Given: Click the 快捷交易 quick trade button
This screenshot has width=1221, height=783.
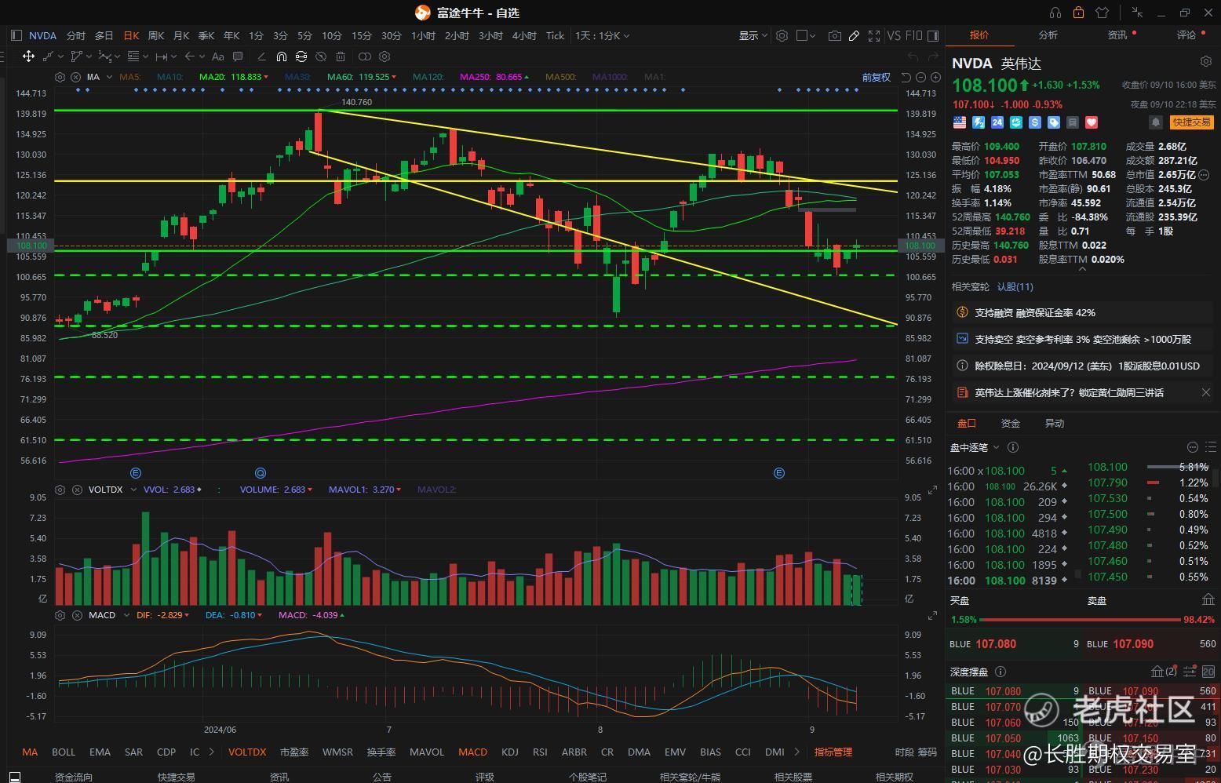Looking at the screenshot, I should point(1191,122).
